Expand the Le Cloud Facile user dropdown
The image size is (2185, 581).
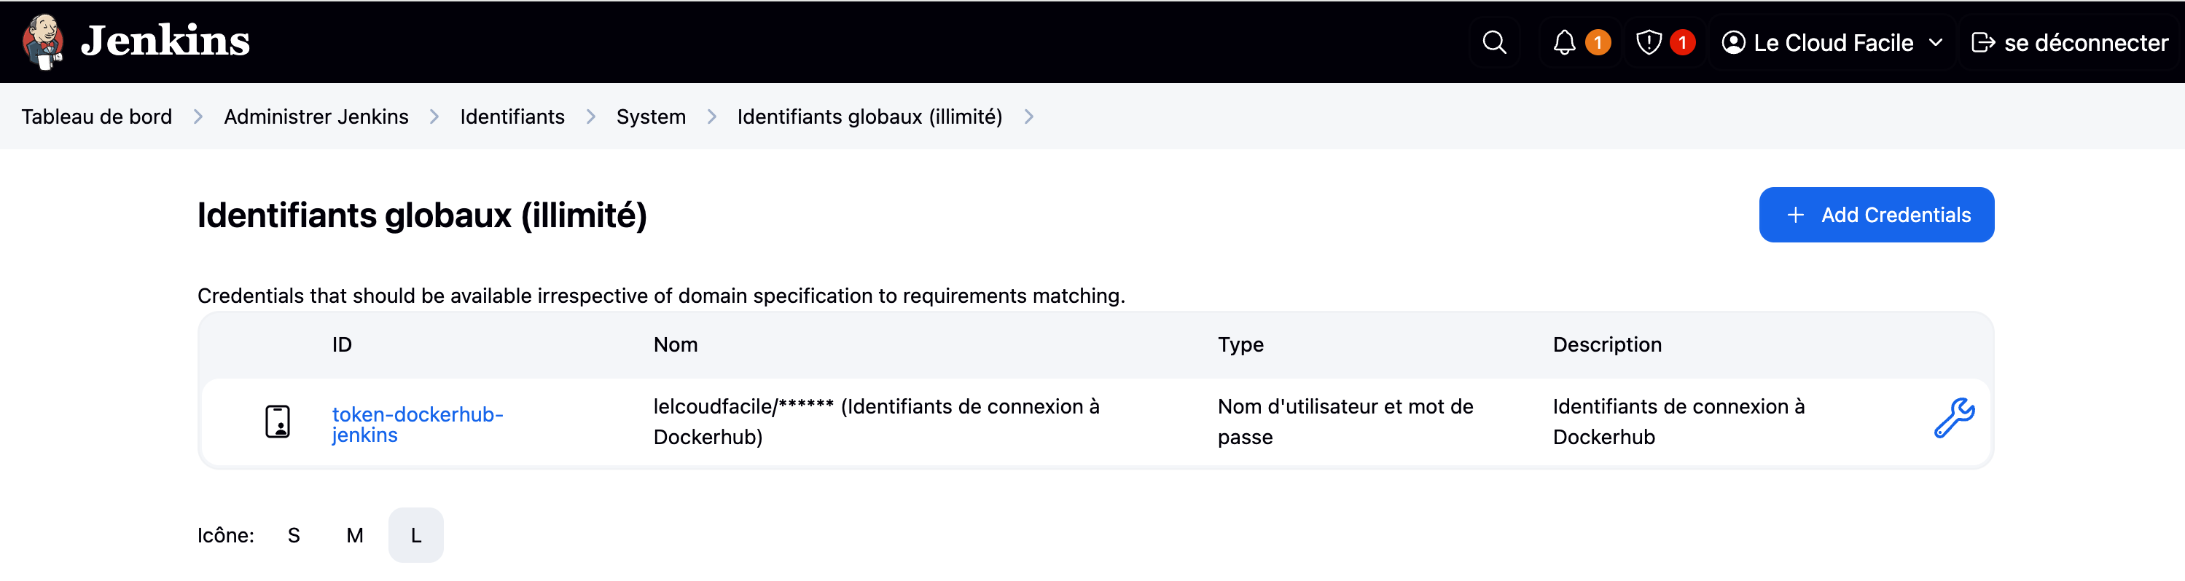[1936, 42]
